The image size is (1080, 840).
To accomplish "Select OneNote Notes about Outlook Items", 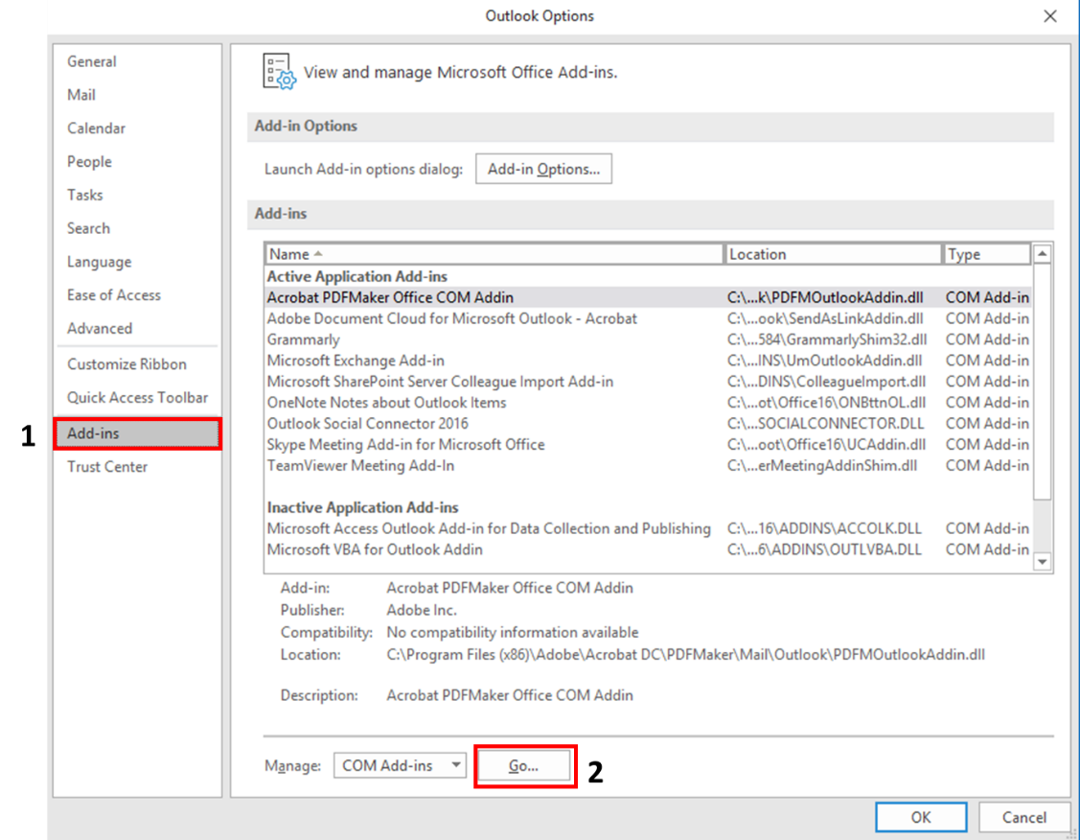I will point(648,403).
